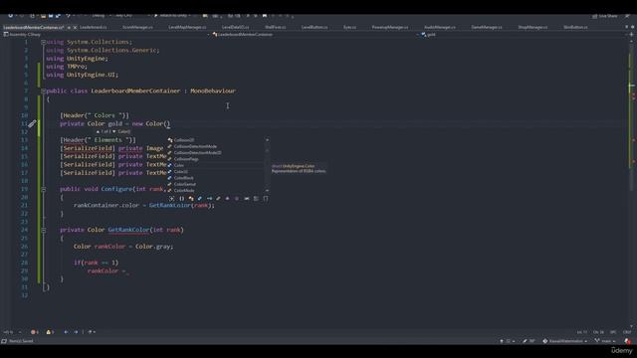This screenshot has width=637, height=358.
Task: Open the SkinButton.cs tab
Action: pos(575,27)
